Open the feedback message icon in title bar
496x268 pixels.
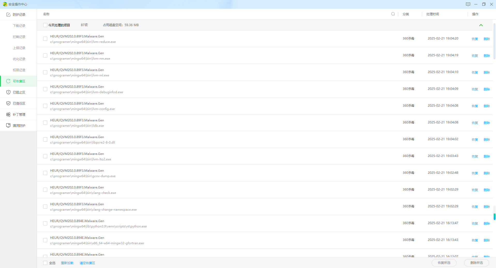468,4
